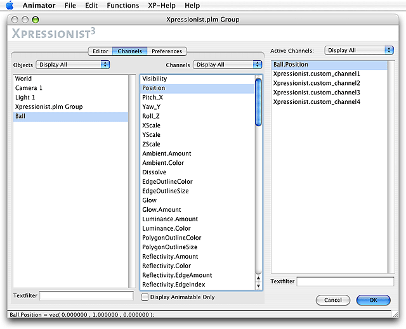Select Xpressionist.custom_channel3 active channel
Viewport: 406px width, 329px height.
(x=329, y=93)
